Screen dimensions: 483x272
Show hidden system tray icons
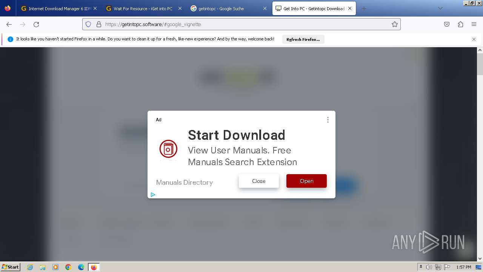(421, 267)
